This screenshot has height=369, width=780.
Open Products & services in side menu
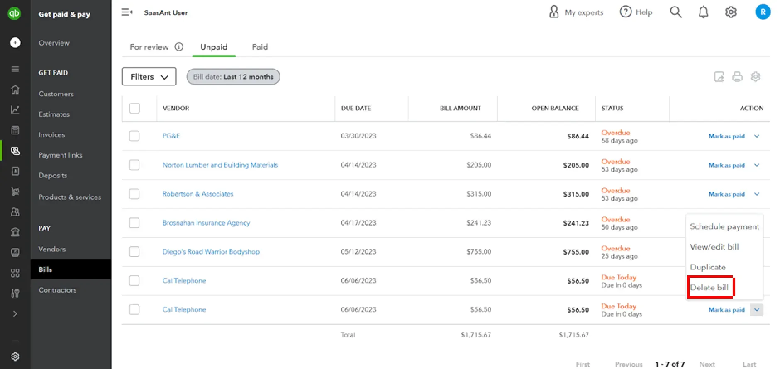pos(70,197)
